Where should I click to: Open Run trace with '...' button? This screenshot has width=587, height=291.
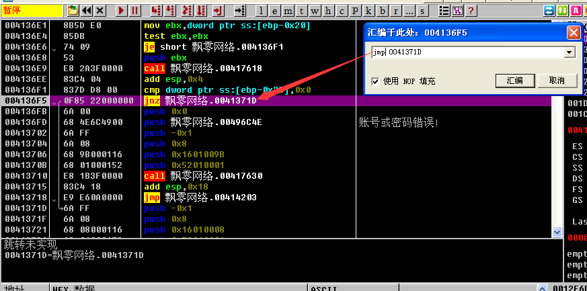(409, 11)
